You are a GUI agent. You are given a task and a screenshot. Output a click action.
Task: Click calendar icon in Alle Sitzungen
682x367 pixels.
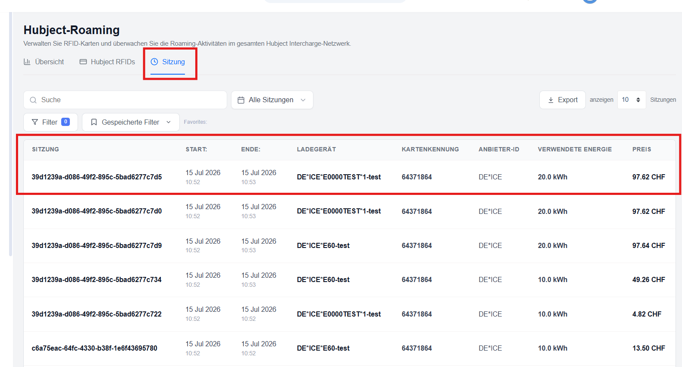click(x=241, y=100)
